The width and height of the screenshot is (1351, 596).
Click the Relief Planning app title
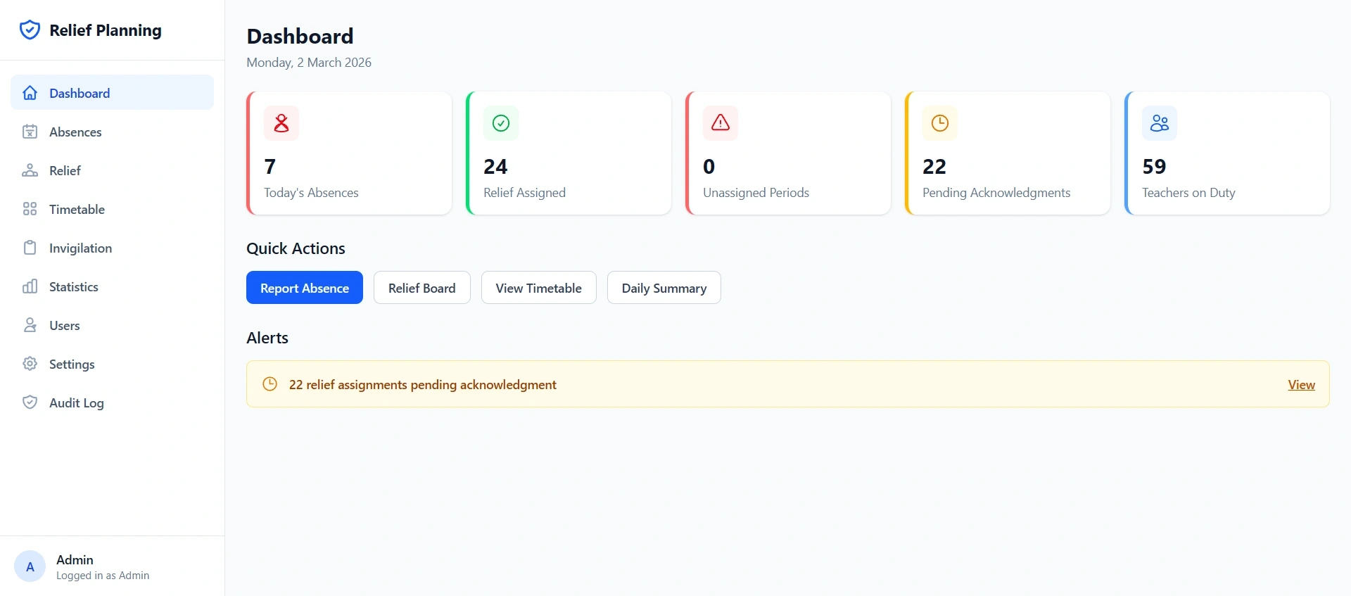(106, 30)
